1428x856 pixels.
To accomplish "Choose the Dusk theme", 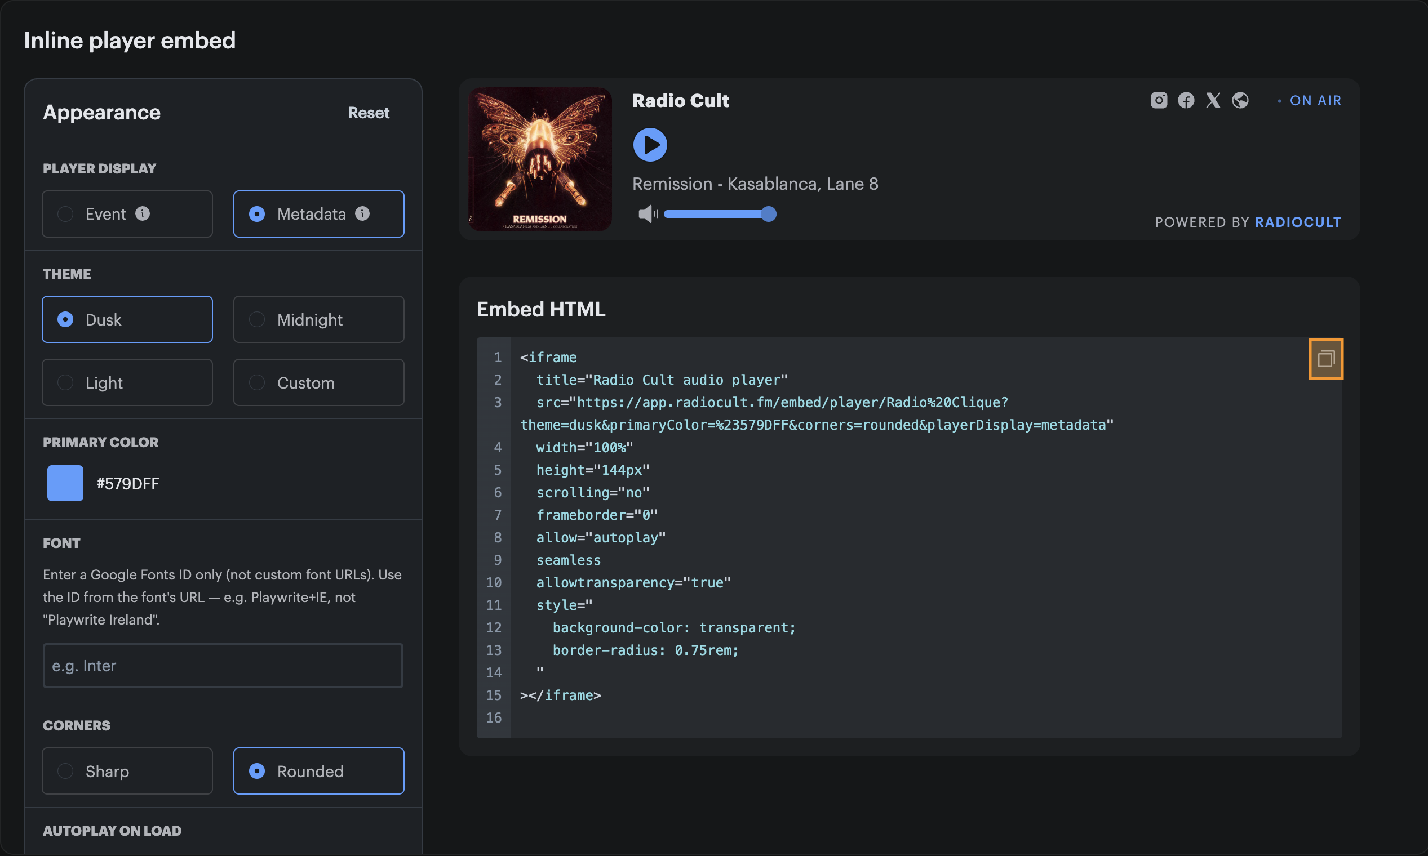I will pos(127,319).
